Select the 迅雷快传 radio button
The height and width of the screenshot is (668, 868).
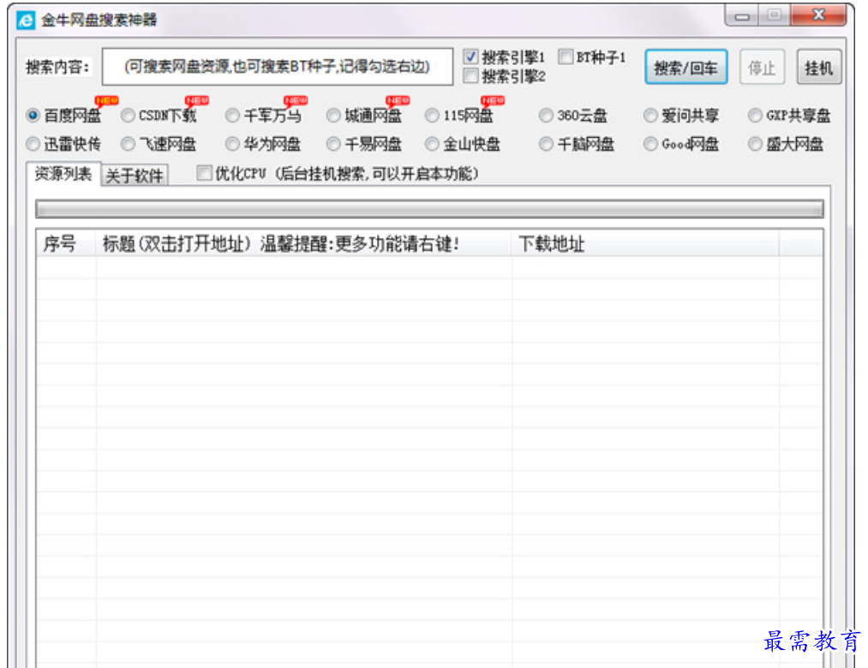(33, 144)
